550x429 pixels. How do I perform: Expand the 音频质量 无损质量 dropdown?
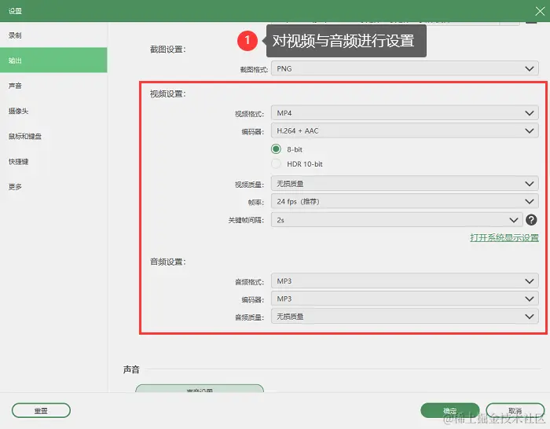405,317
